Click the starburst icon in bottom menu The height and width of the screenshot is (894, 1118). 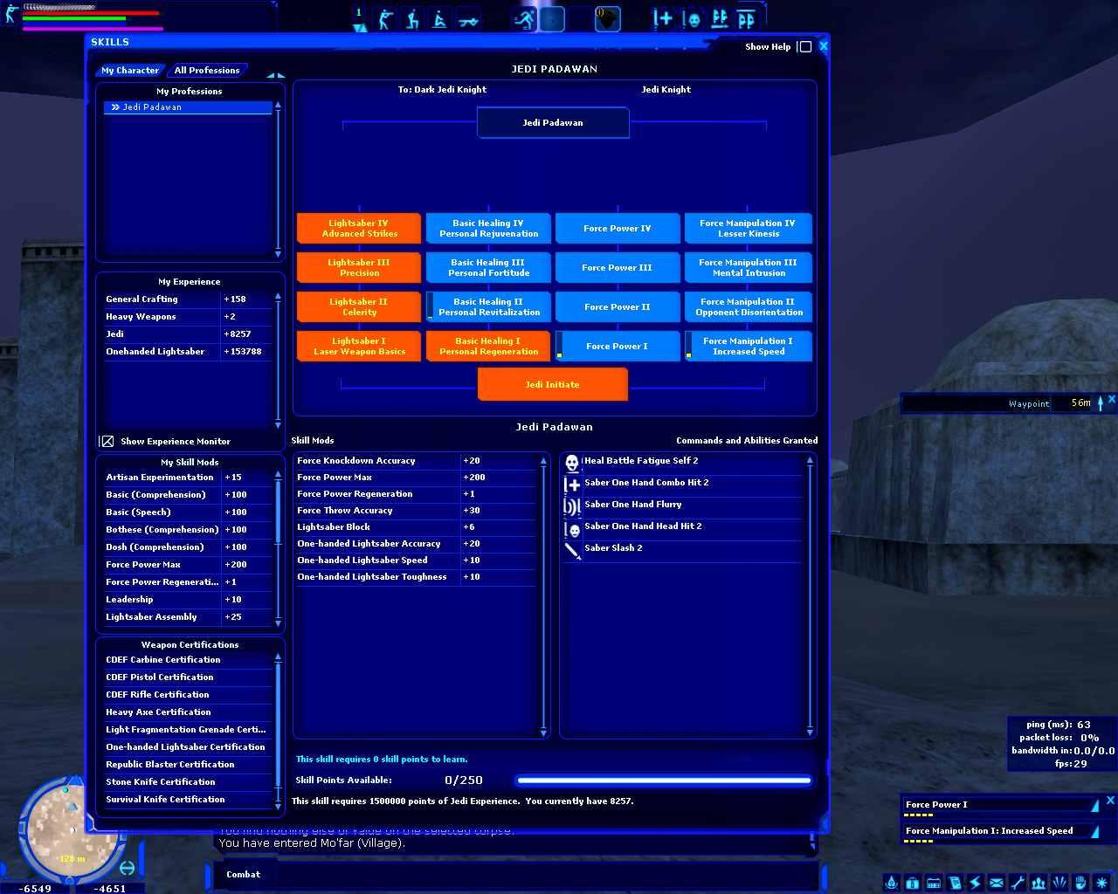1102,883
